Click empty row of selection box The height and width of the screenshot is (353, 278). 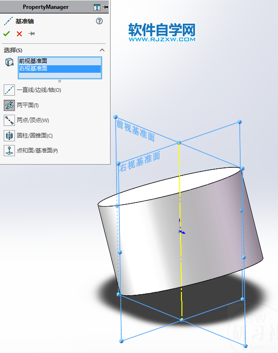(x=60, y=76)
